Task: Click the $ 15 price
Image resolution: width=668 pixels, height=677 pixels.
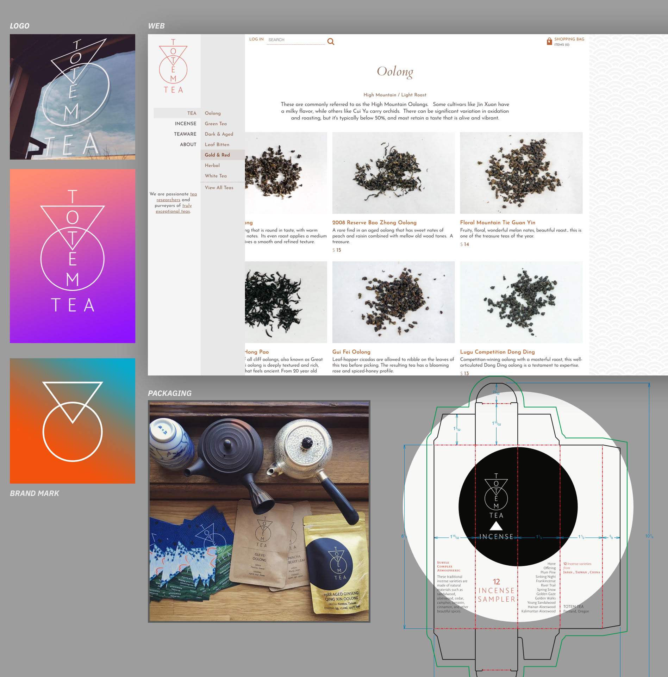Action: 337,250
